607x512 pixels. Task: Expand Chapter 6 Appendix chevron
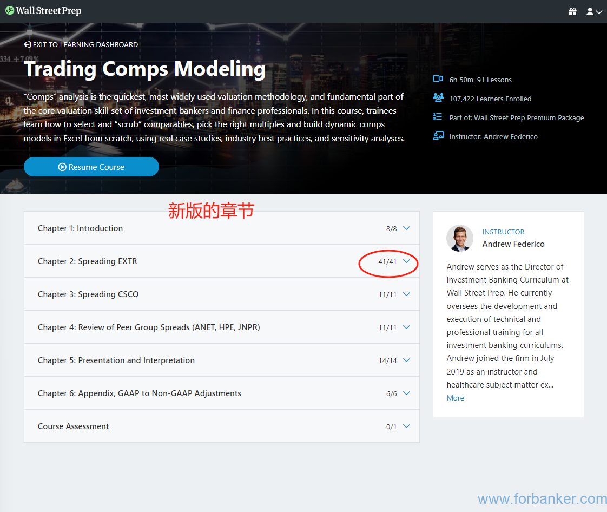tap(406, 393)
